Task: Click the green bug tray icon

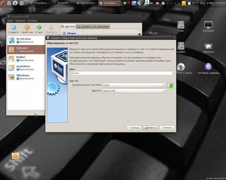Action: click(x=125, y=3)
